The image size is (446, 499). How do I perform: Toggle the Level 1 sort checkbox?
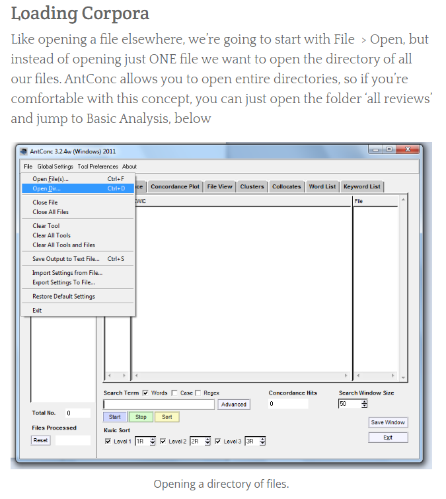pyautogui.click(x=108, y=441)
